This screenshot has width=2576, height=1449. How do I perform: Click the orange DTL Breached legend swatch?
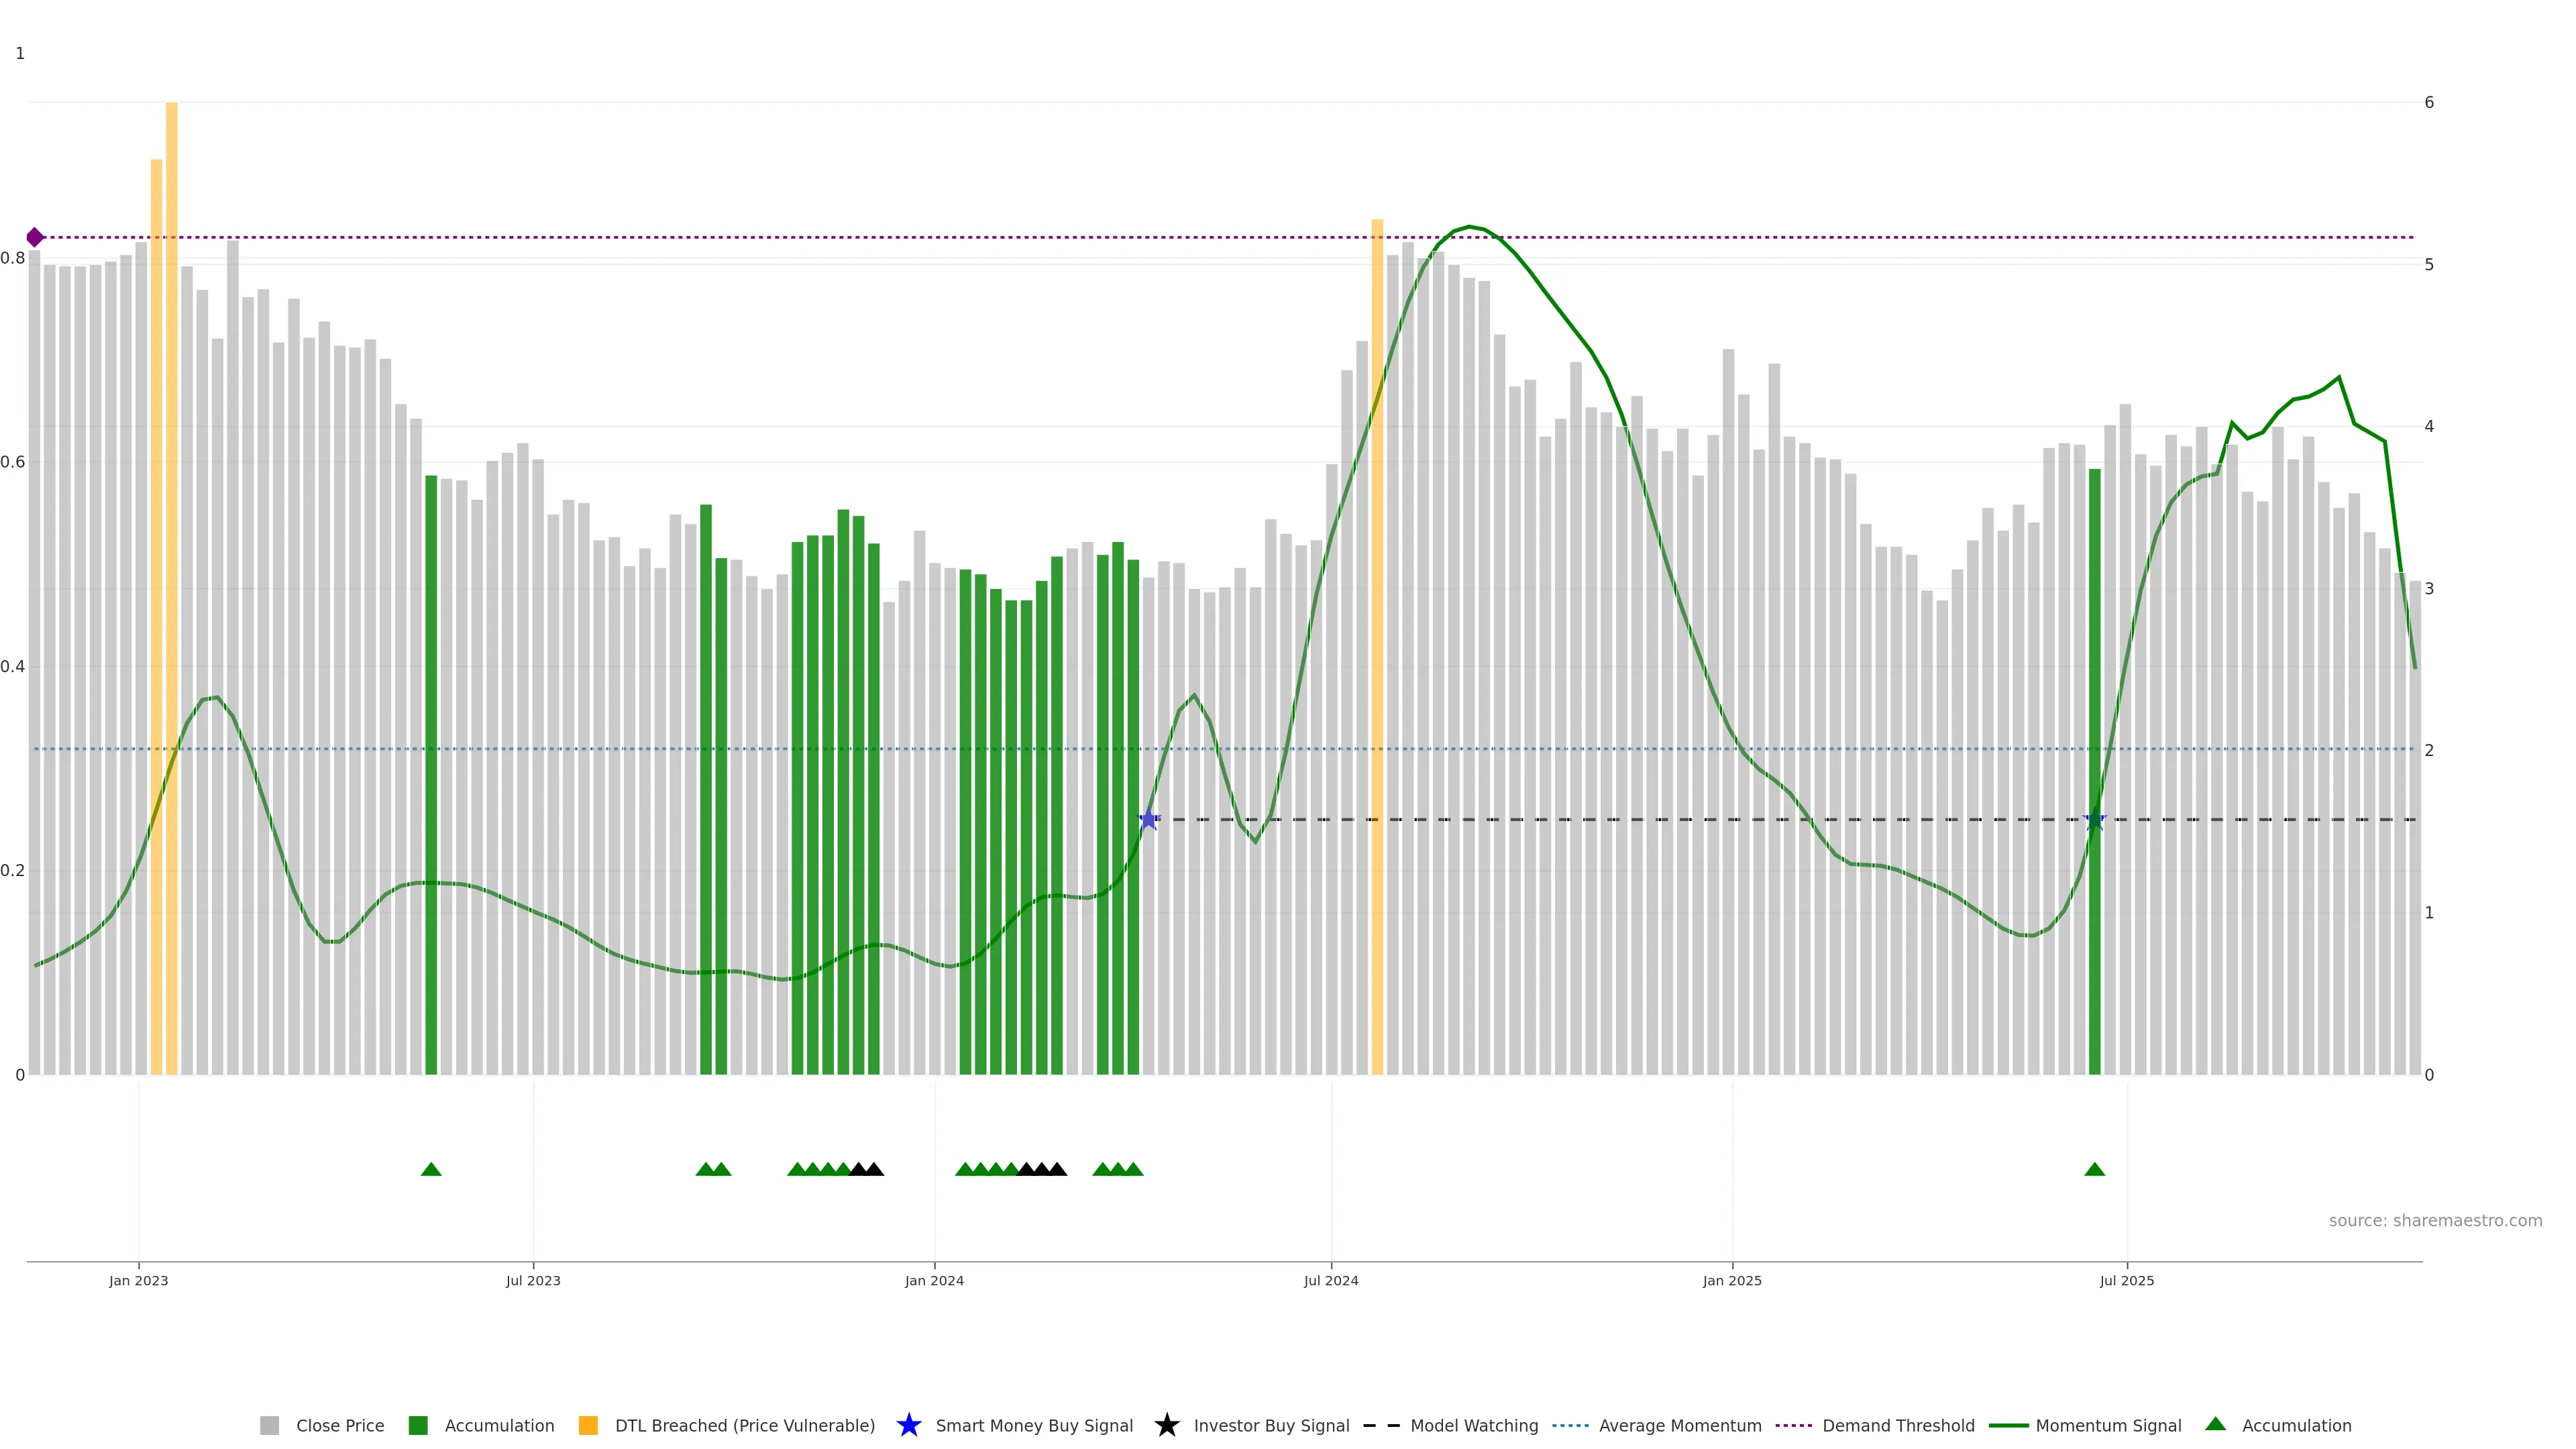[588, 1425]
